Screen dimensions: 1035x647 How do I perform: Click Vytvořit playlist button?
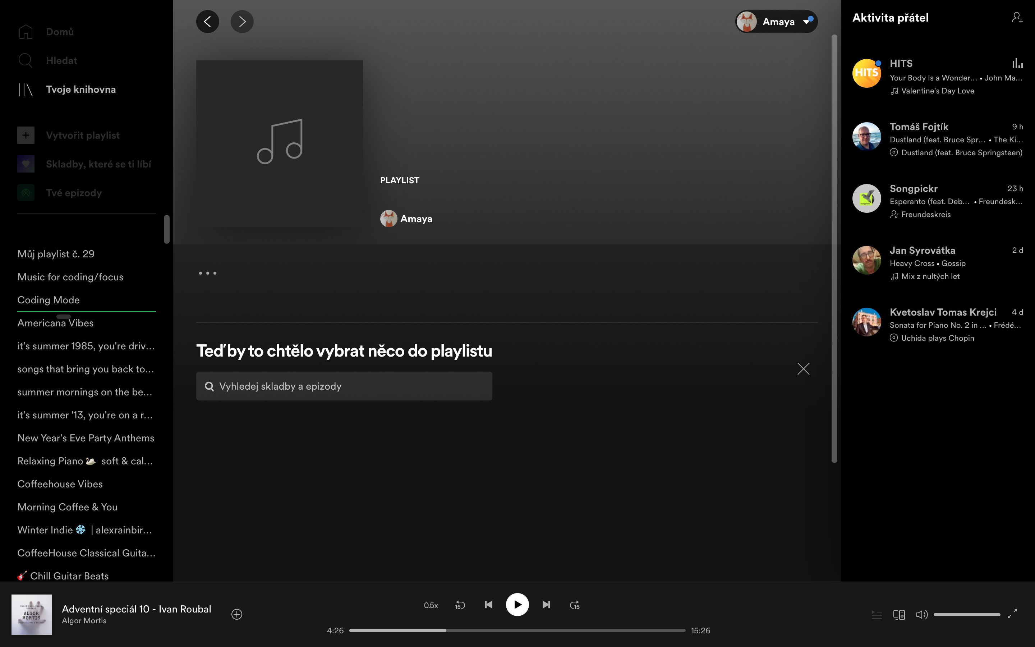pos(83,135)
